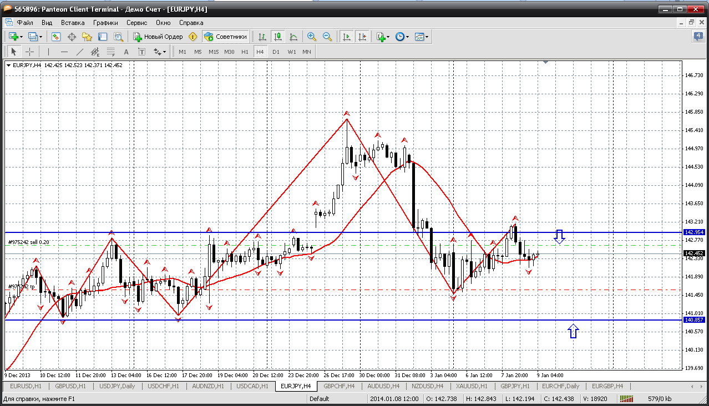Click the 142.954 blue price label
This screenshot has height=406, width=709.
pyautogui.click(x=694, y=232)
